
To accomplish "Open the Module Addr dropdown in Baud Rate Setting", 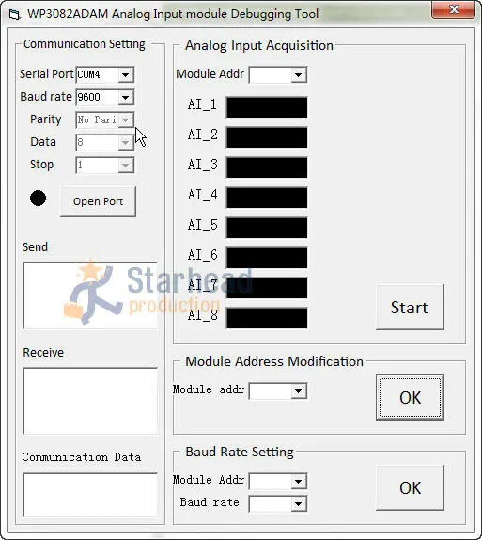I will [298, 481].
